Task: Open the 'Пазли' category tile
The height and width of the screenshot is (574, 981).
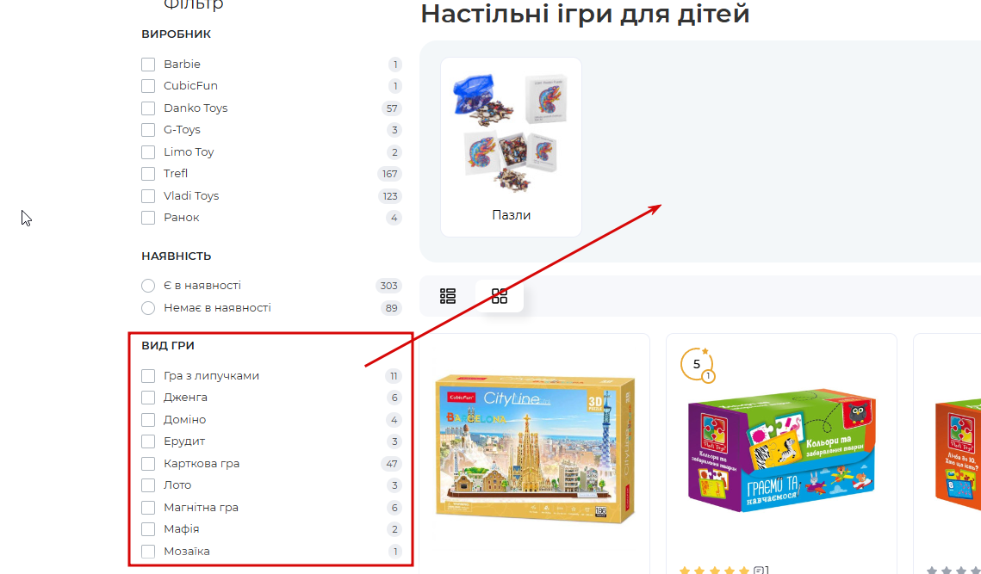Action: point(511,147)
